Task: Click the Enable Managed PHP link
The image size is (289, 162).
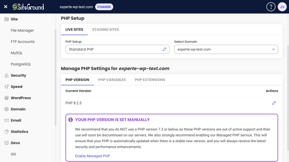Action: click(x=92, y=156)
